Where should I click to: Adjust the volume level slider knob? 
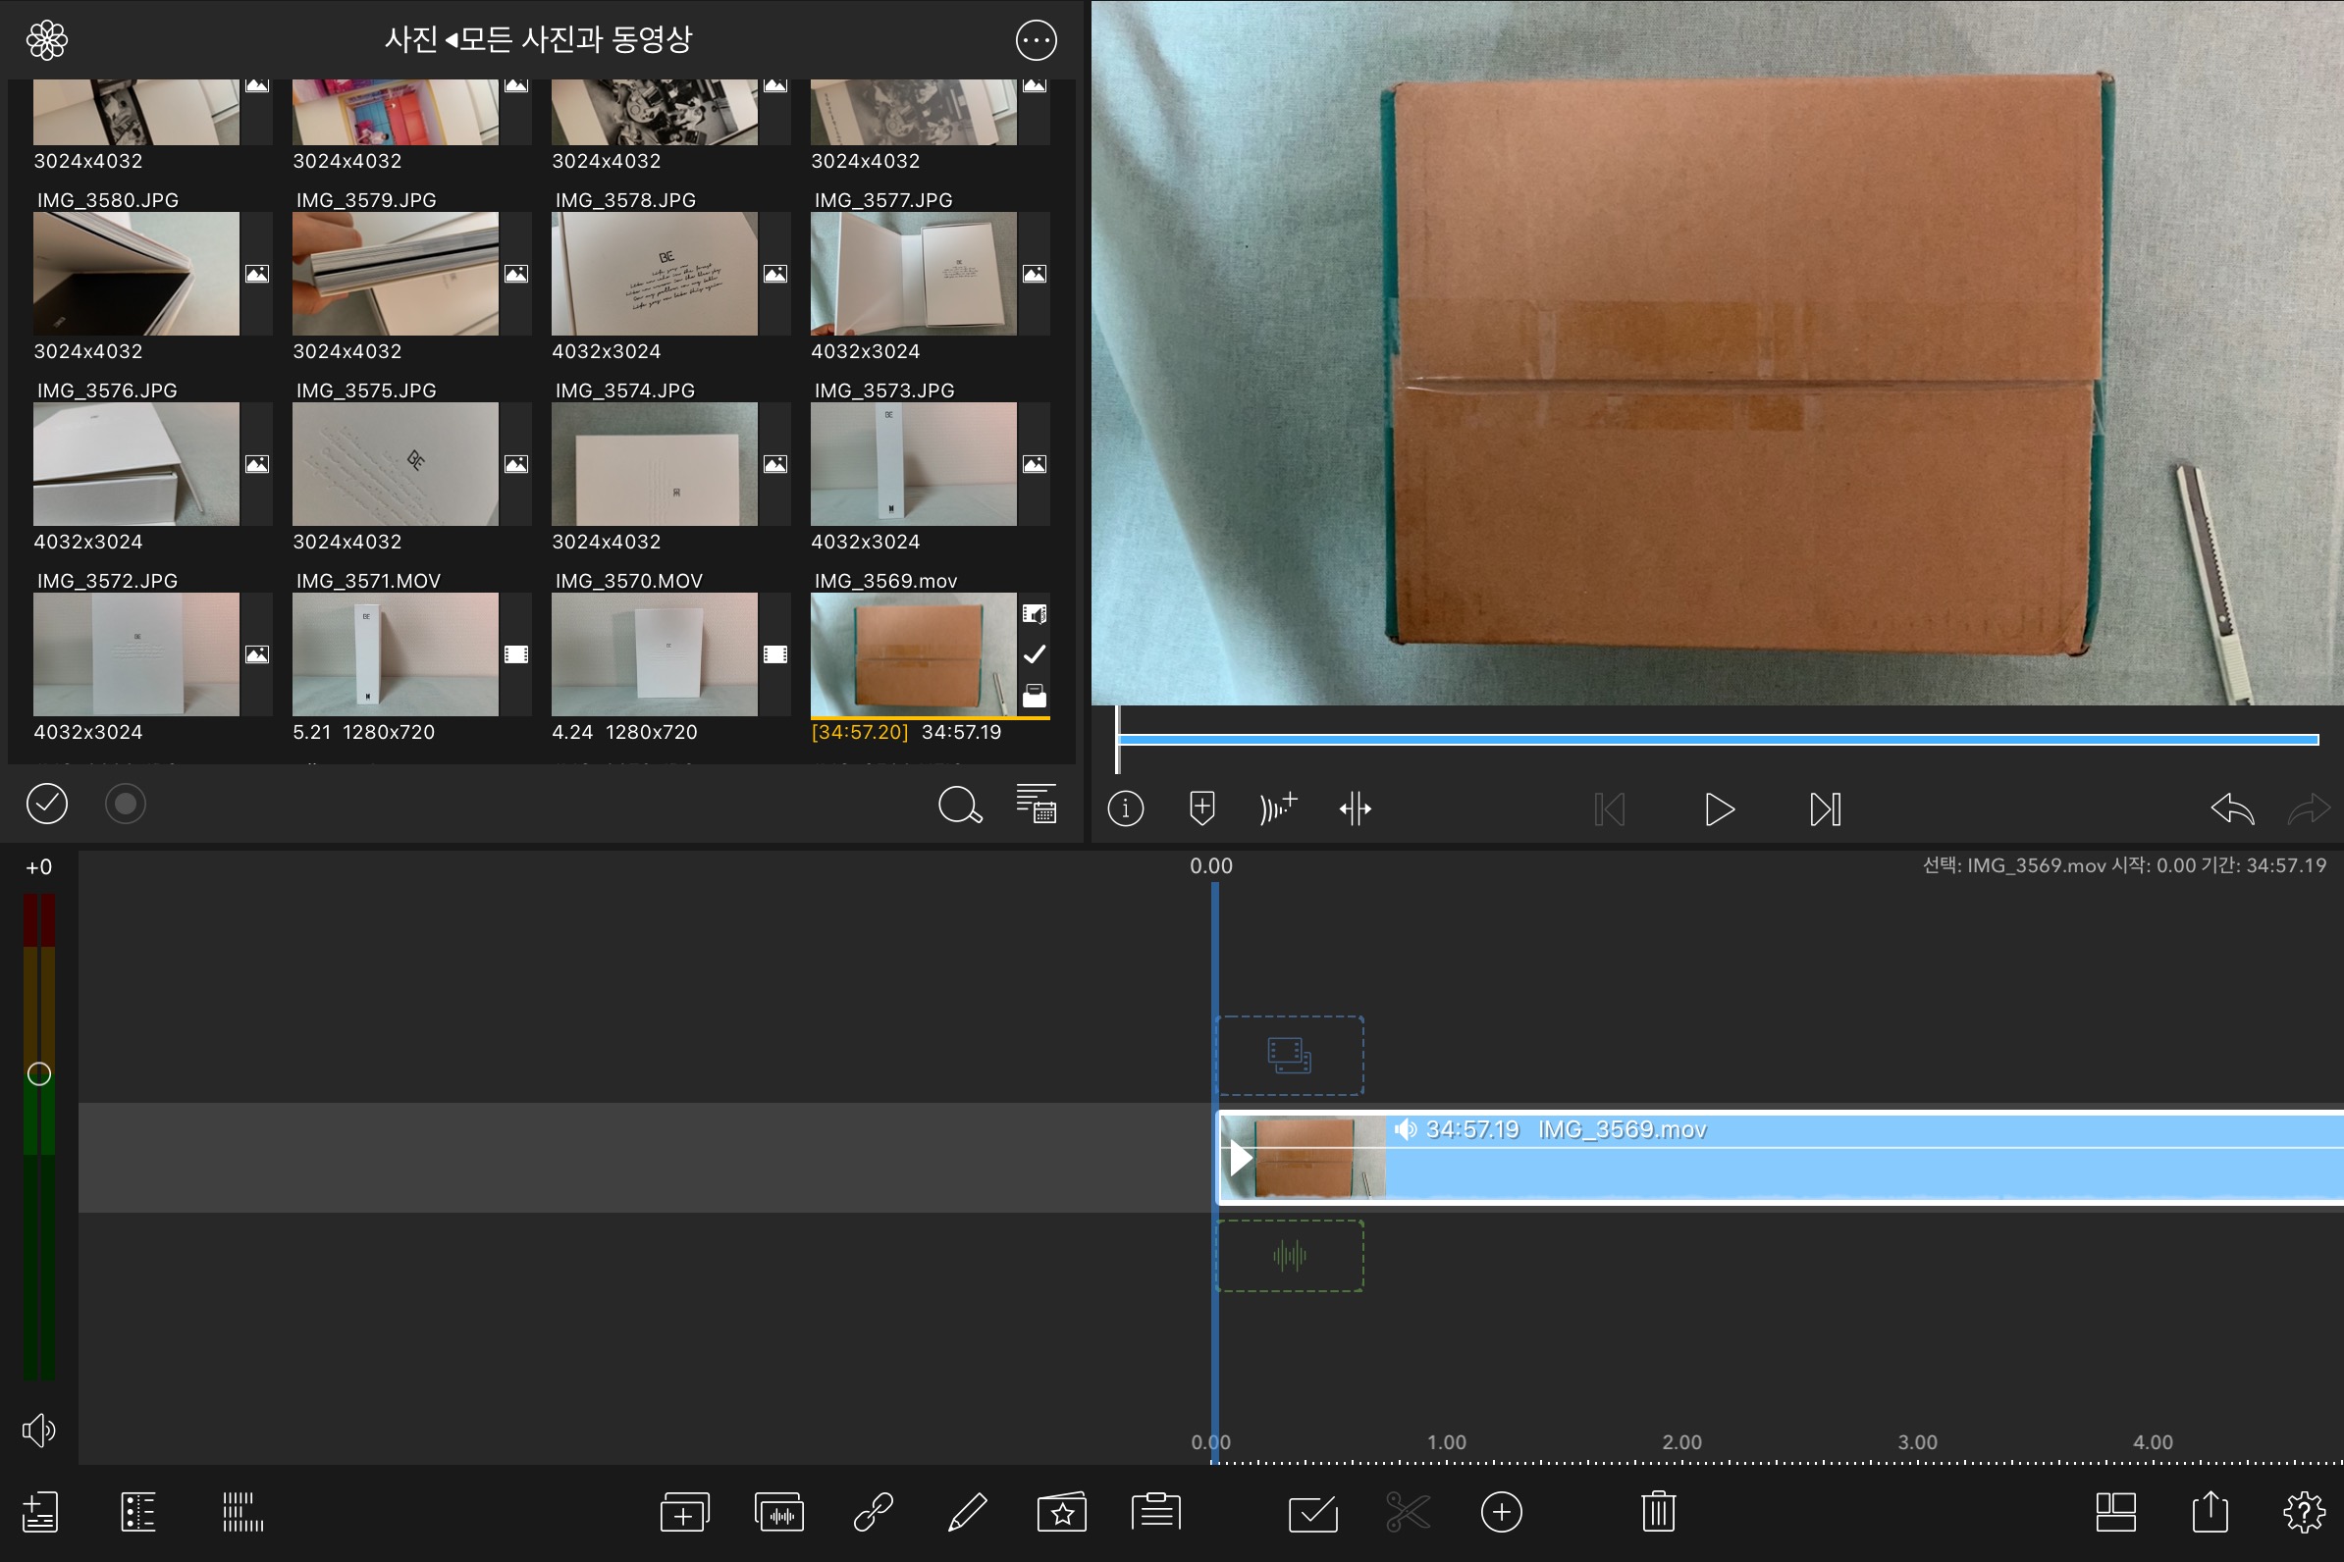pyautogui.click(x=39, y=1073)
